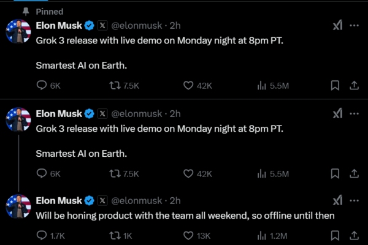Screen dimensions: 368x245
Task: Open more options on second Grok 3 tweet
Action: point(354,113)
